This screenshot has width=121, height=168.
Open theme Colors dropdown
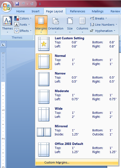[x=23, y=18]
